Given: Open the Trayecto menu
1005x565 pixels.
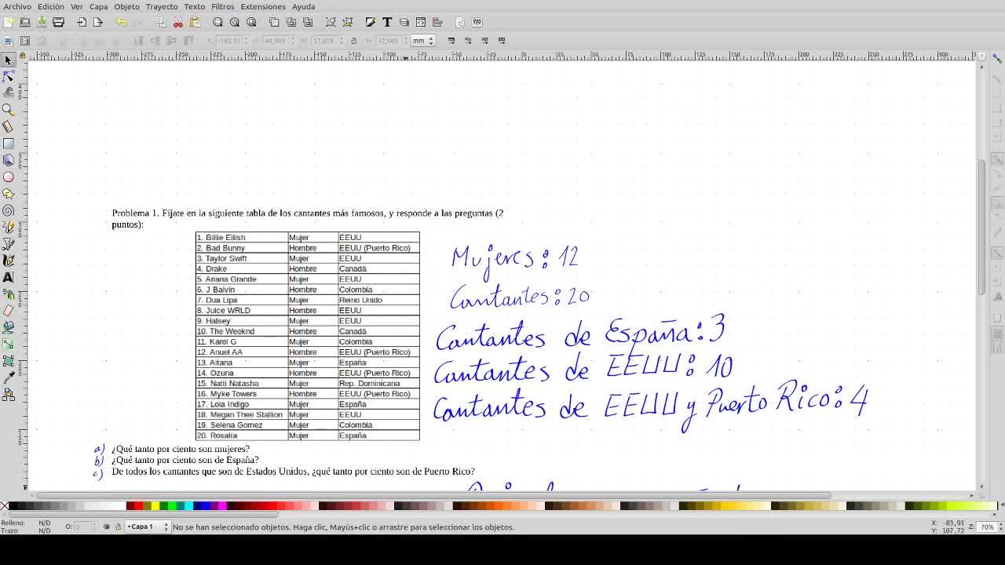Looking at the screenshot, I should pos(162,6).
